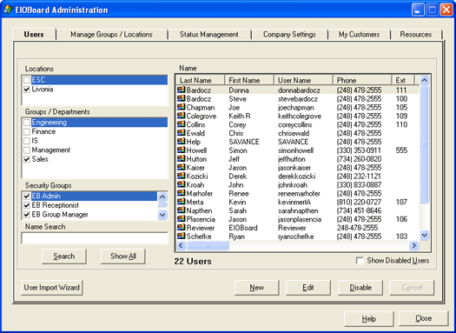Uncheck the EB Admin security group
The height and width of the screenshot is (333, 456).
(27, 196)
